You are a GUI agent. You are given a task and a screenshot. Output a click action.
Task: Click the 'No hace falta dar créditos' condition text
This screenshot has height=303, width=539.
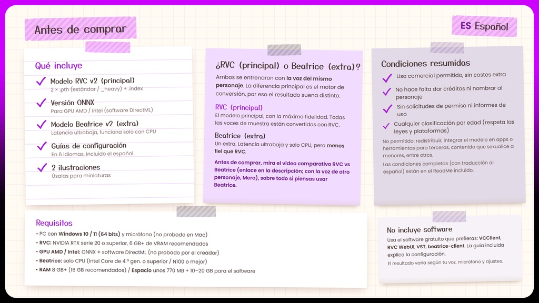448,93
